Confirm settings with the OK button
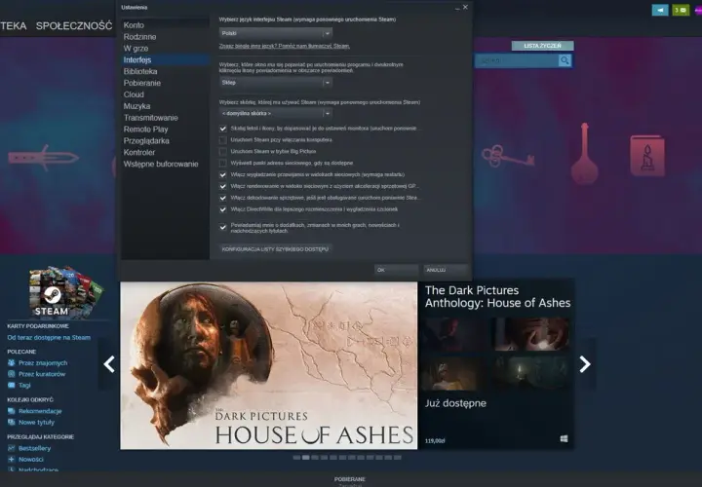This screenshot has width=702, height=487. pos(396,270)
